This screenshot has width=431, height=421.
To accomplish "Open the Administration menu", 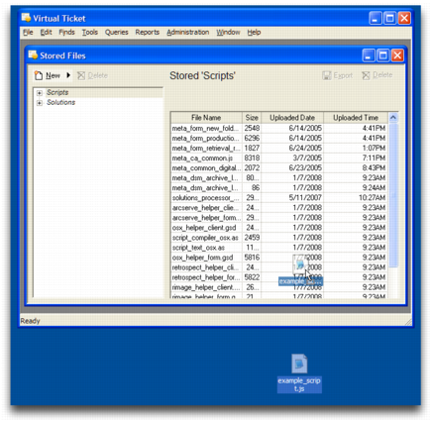I will [187, 33].
